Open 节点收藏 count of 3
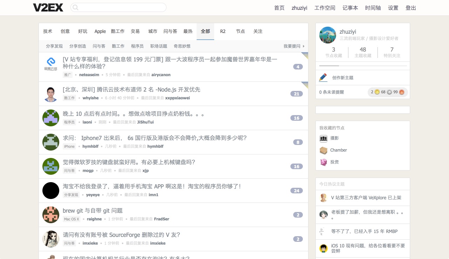The image size is (449, 259). click(334, 52)
